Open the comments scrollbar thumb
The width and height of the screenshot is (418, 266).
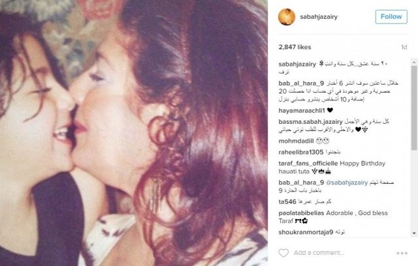[x=414, y=108]
